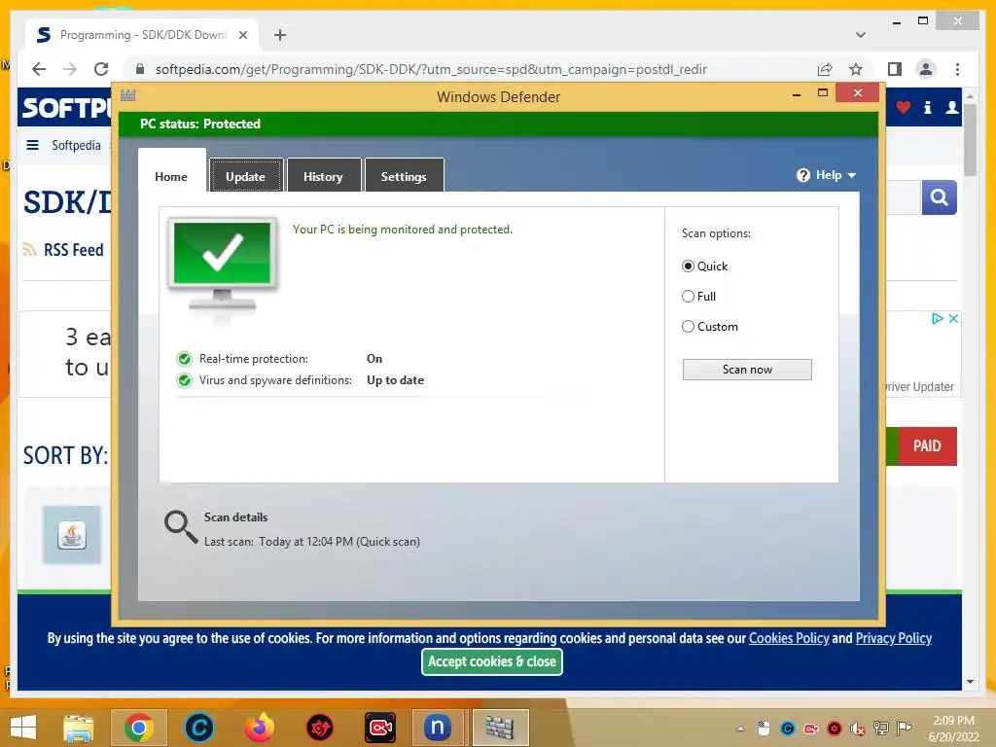Viewport: 996px width, 747px height.
Task: Open Softpedia hamburger menu
Action: 32,146
